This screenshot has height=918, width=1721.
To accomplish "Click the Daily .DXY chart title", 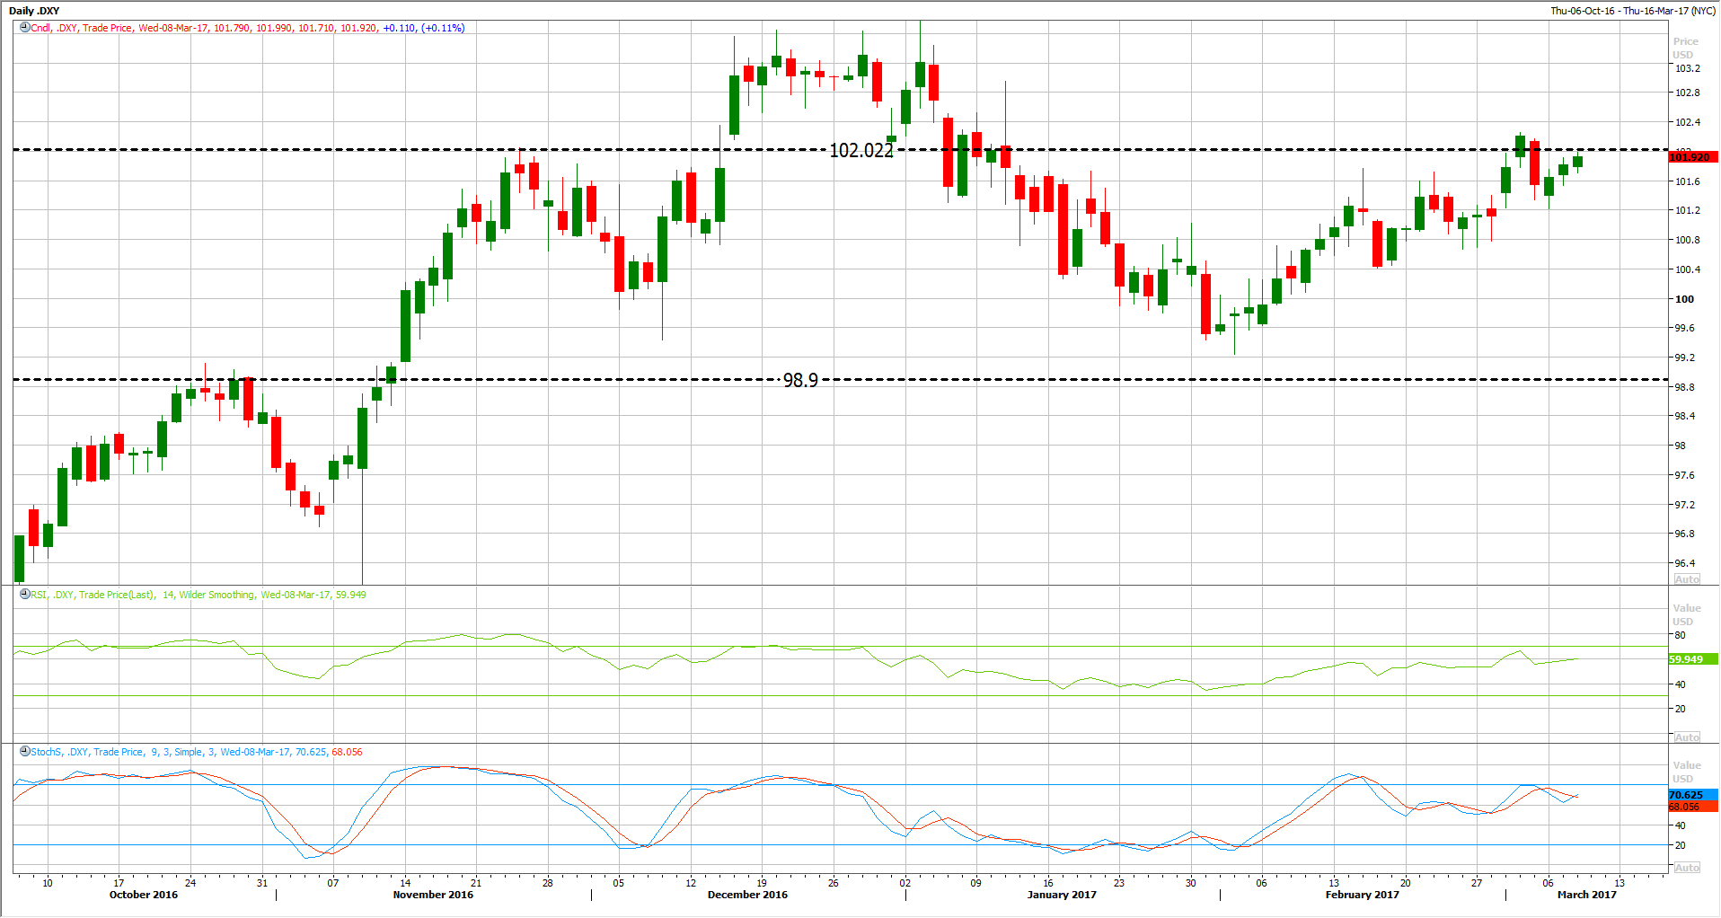I will [34, 11].
